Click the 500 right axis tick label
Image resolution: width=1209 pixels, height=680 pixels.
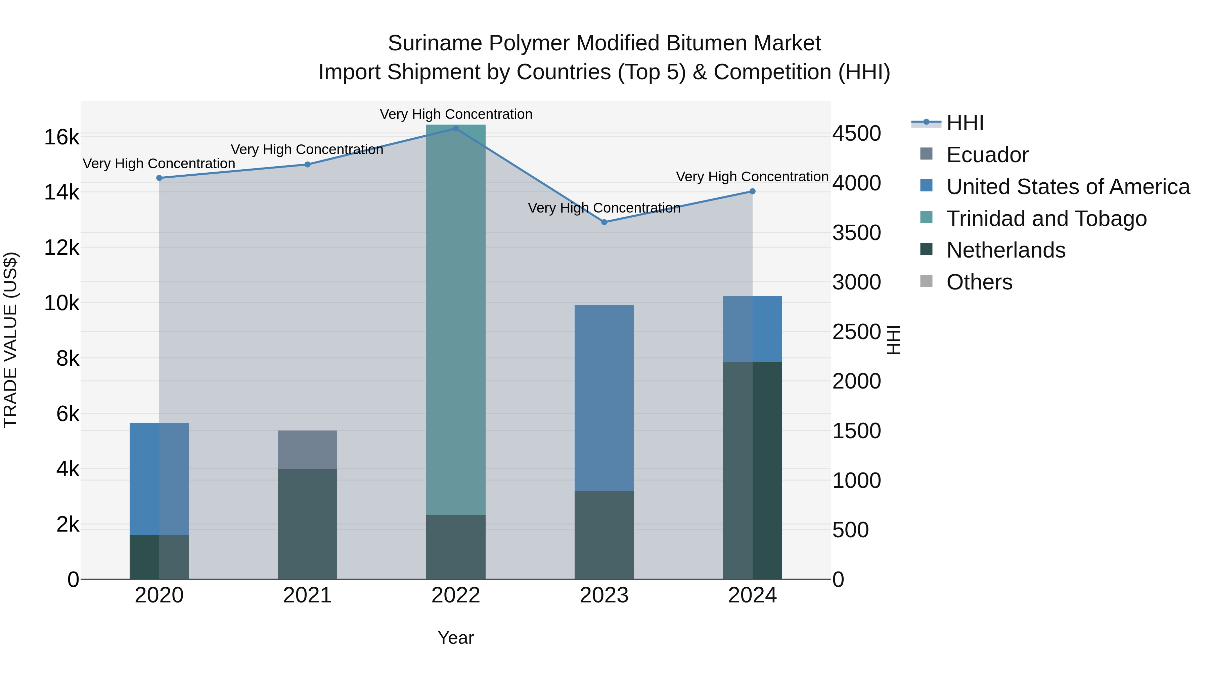click(851, 530)
